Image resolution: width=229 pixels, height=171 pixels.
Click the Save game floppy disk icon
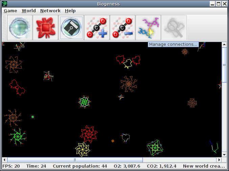71,27
